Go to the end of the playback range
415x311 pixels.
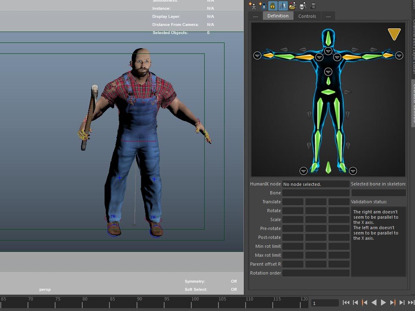click(411, 302)
